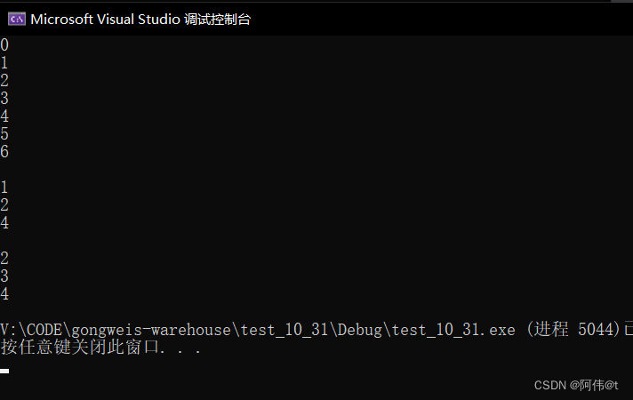Select the output line showing 5

tap(4, 133)
